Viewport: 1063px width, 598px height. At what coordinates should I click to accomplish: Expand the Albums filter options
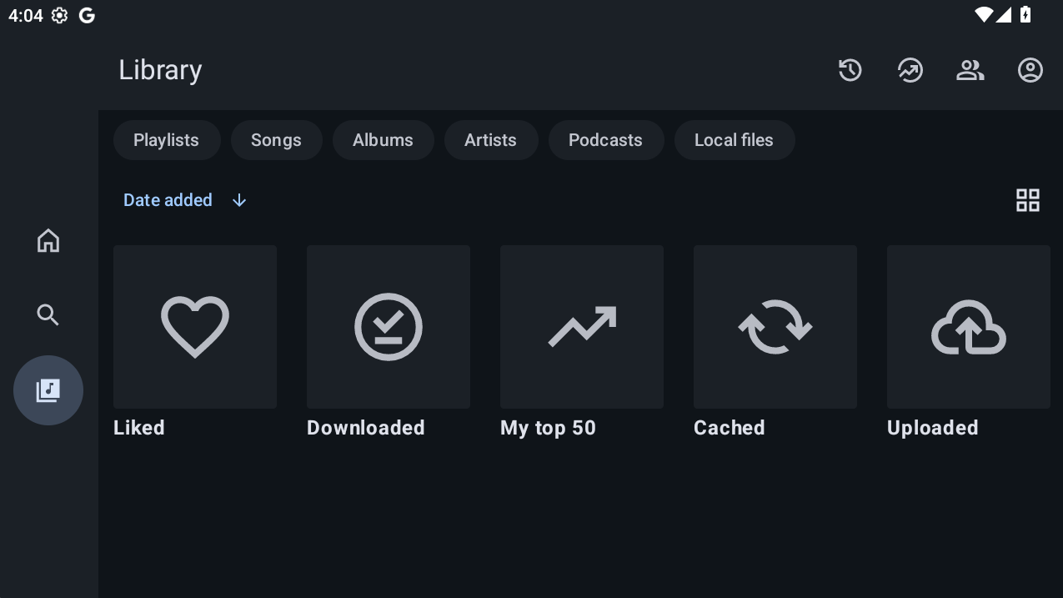pos(383,139)
